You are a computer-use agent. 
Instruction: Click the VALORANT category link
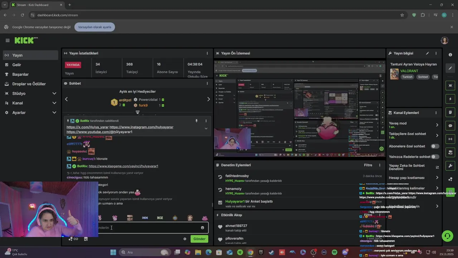click(409, 71)
